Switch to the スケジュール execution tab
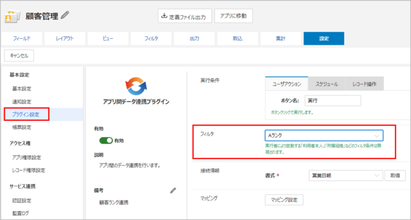 pos(326,84)
